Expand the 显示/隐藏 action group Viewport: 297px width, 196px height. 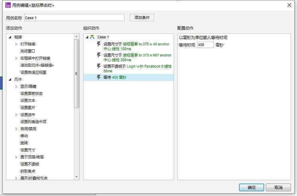click(x=16, y=86)
